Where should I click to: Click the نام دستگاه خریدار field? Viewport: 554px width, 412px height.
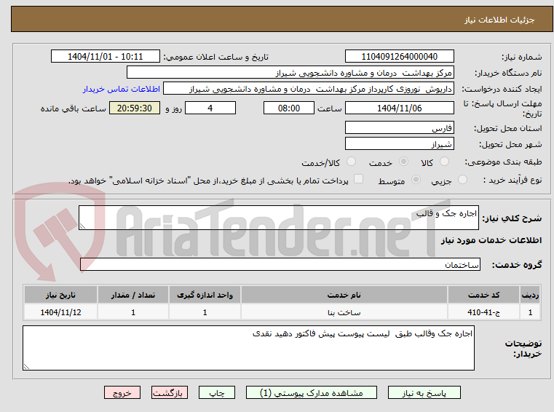click(290, 73)
